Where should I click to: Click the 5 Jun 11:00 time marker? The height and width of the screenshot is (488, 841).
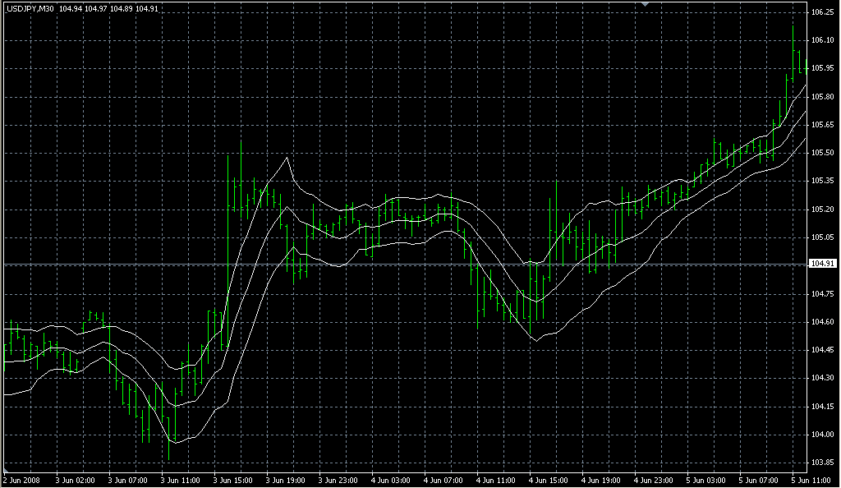(810, 479)
